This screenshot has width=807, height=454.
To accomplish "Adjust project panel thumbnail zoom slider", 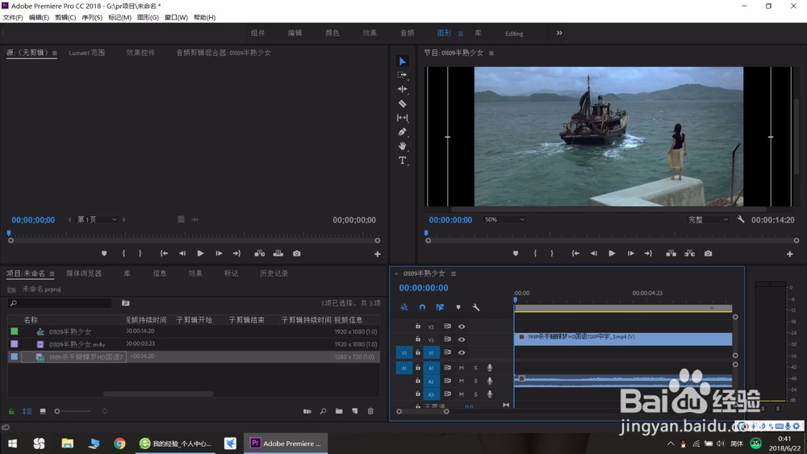I will click(73, 411).
